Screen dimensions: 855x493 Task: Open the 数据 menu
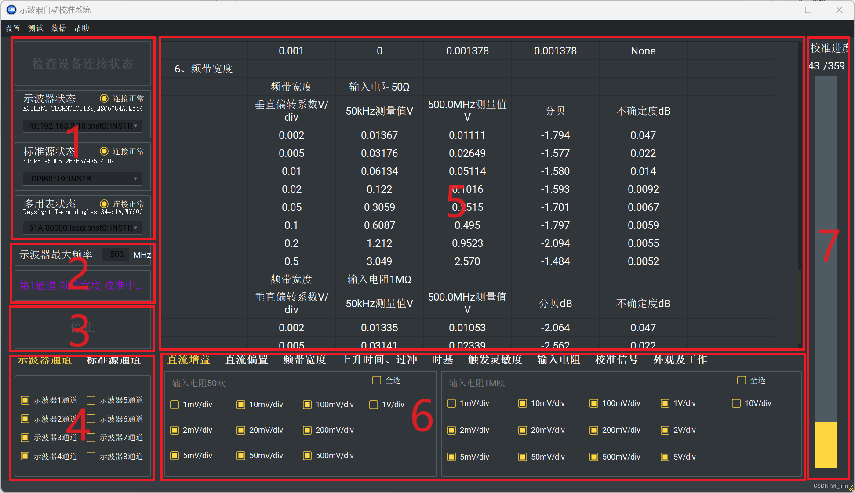click(x=58, y=28)
